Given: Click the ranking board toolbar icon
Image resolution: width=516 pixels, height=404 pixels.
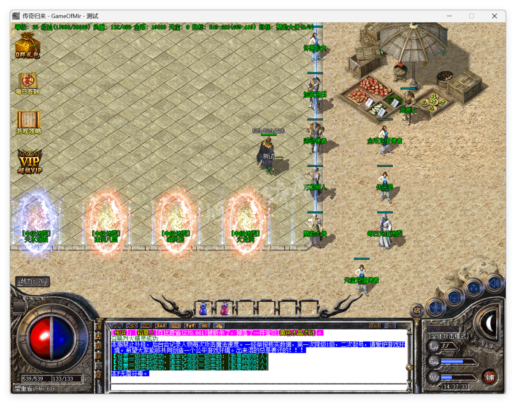Looking at the screenshot, I should [x=205, y=326].
